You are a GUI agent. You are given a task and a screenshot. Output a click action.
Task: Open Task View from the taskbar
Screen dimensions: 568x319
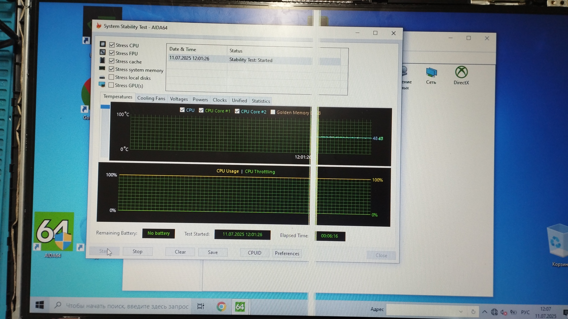(x=201, y=306)
